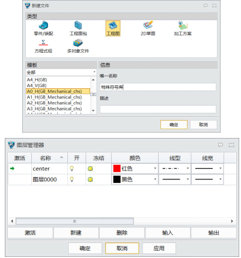Click the 新建 button in layer manager
Image resolution: width=241 pixels, height=258 pixels.
76,233
